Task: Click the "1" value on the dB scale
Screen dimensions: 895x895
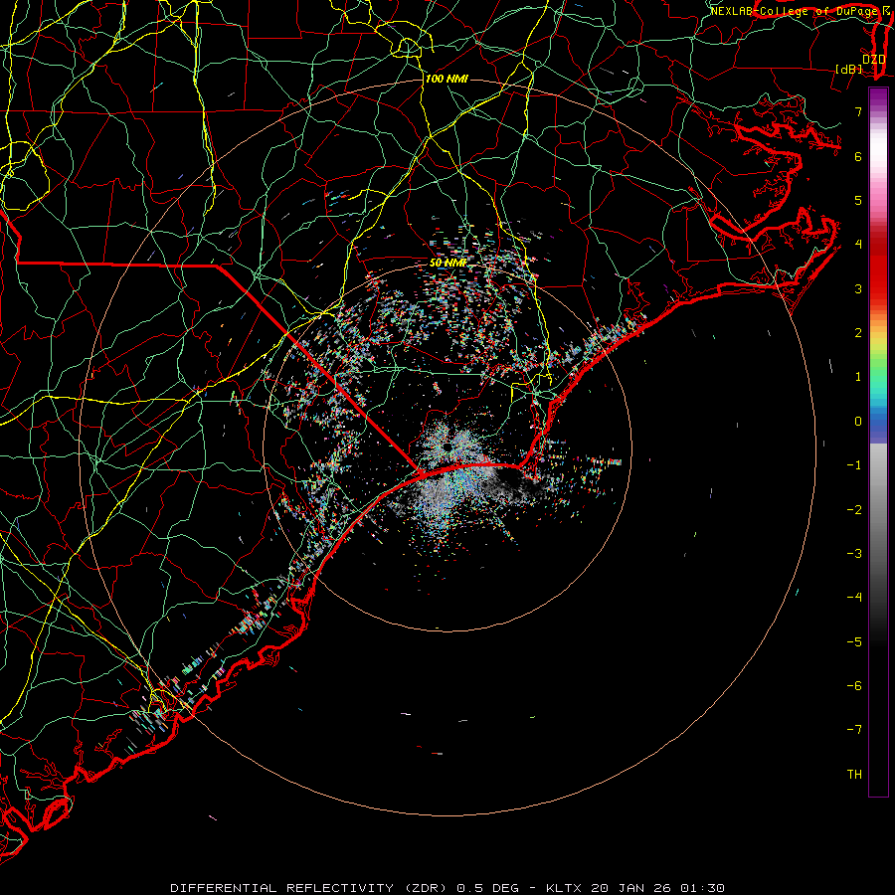Action: (x=858, y=377)
